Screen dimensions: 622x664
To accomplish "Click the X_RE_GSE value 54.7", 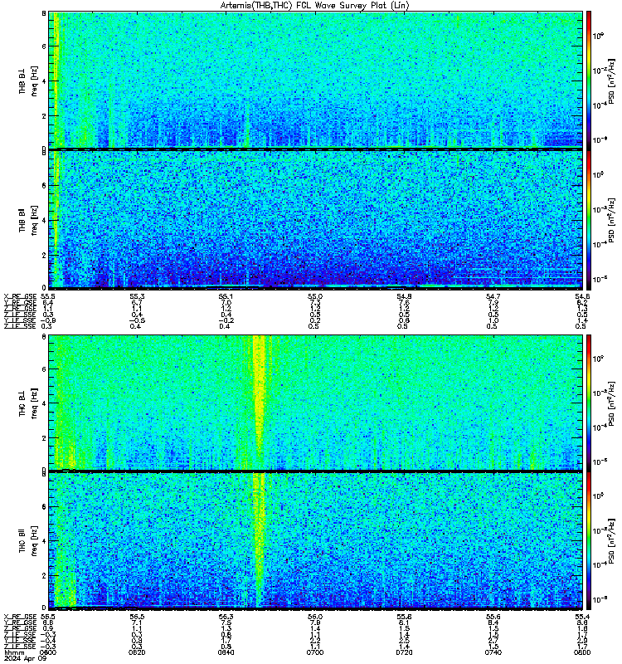I will click(x=493, y=296).
